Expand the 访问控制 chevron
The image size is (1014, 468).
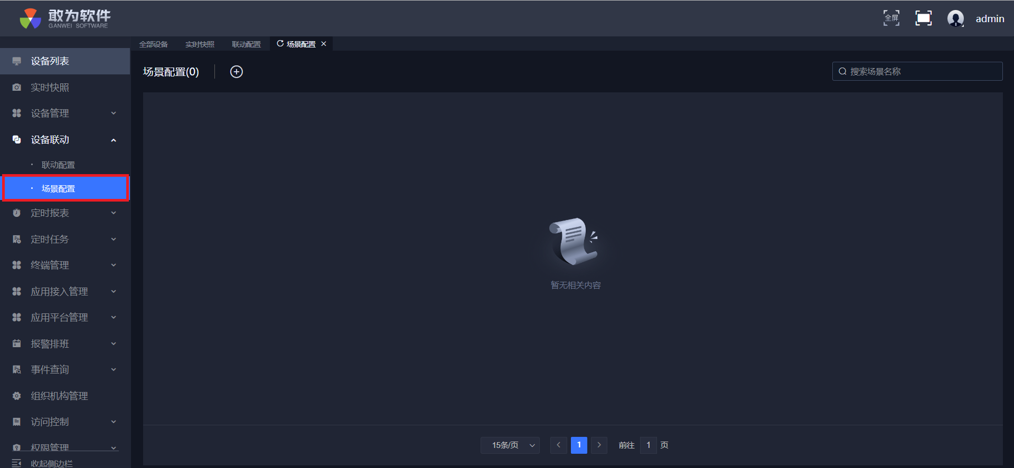[x=114, y=422]
